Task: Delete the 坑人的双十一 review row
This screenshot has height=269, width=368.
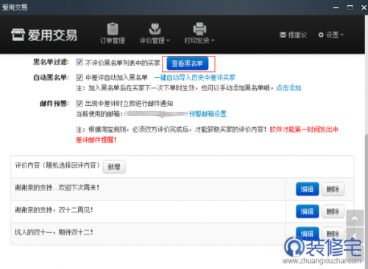Action: tap(333, 233)
